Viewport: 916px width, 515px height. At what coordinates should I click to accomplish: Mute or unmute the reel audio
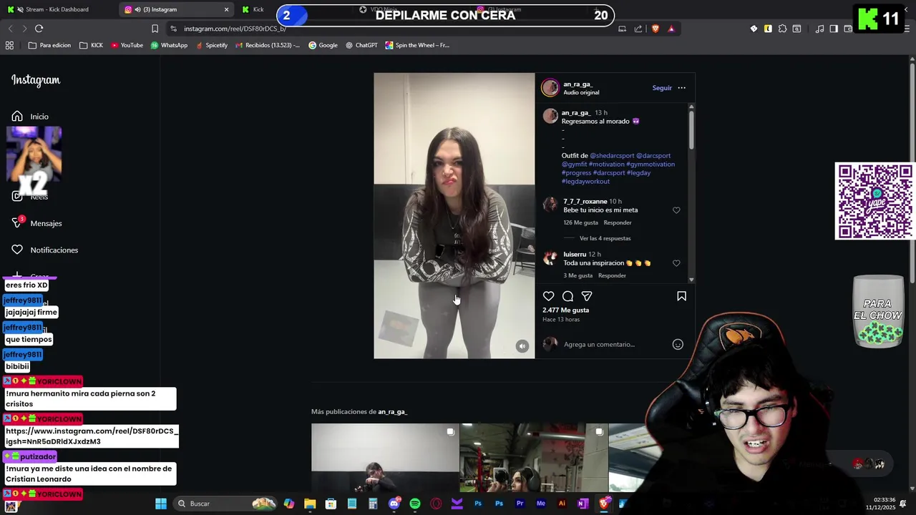pos(522,346)
